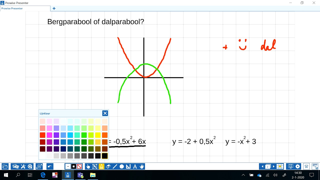Show hidden system tray icons
Viewport: 320px width, 180px height.
point(243,175)
